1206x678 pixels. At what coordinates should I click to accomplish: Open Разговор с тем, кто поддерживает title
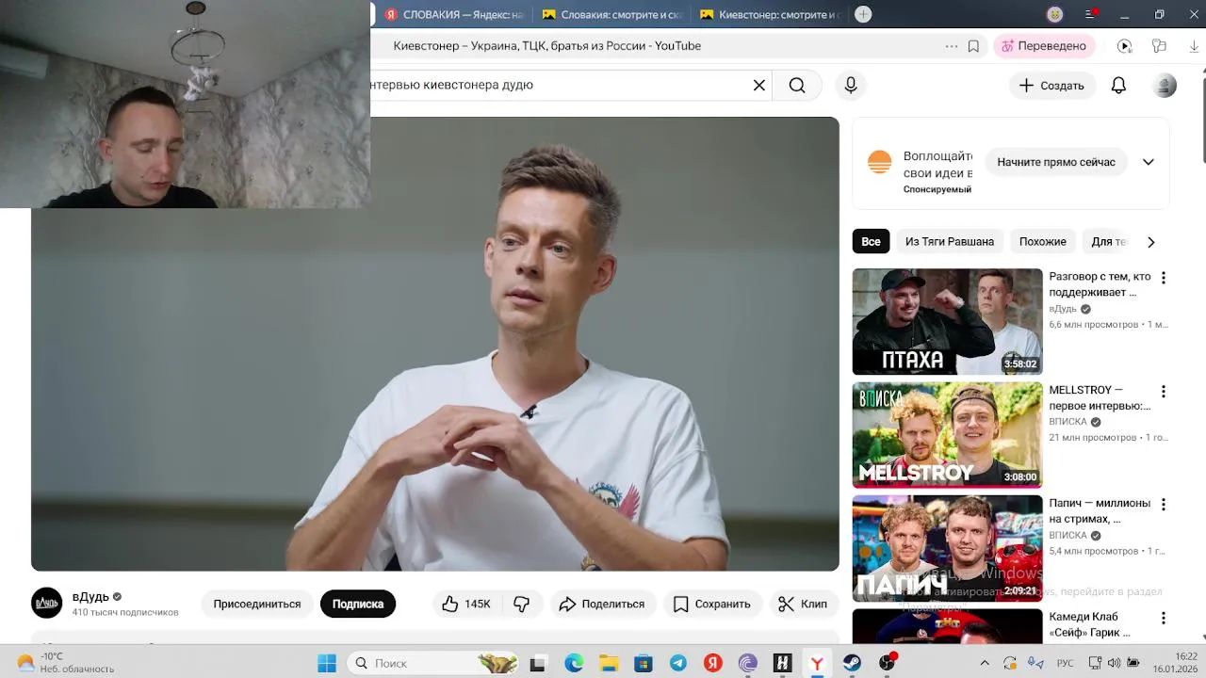pyautogui.click(x=1100, y=284)
